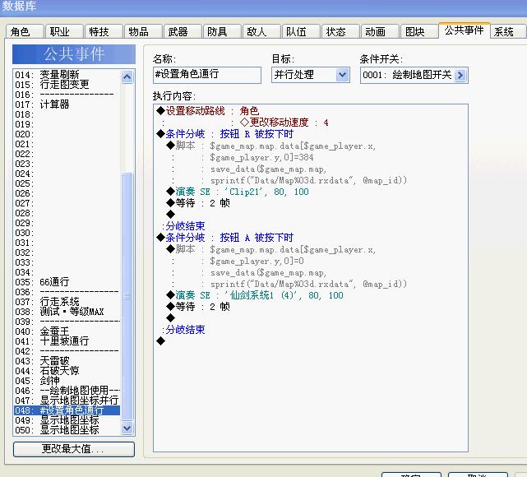
Task: Switch to the 职业 tab
Action: tap(64, 31)
